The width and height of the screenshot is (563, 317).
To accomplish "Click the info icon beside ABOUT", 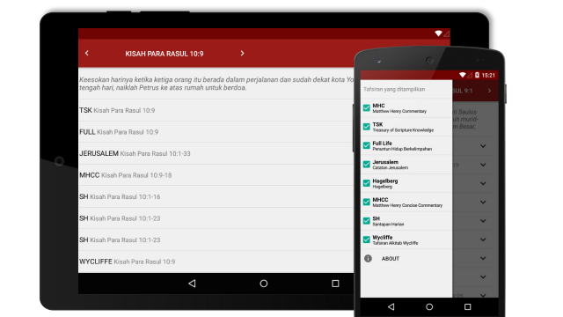I will (368, 258).
